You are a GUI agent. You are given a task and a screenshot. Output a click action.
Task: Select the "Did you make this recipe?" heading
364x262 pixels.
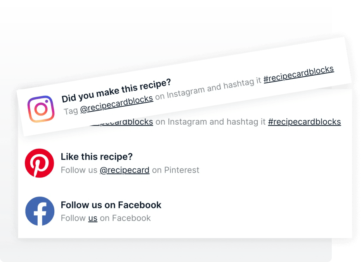tap(116, 90)
